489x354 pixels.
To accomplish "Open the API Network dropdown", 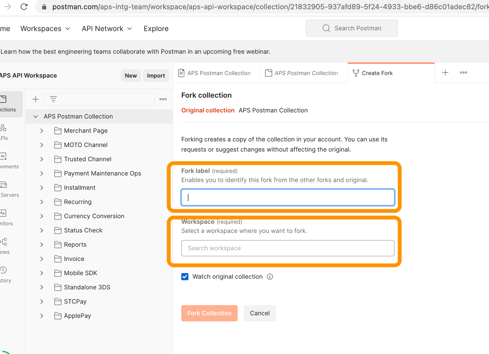I will [107, 28].
